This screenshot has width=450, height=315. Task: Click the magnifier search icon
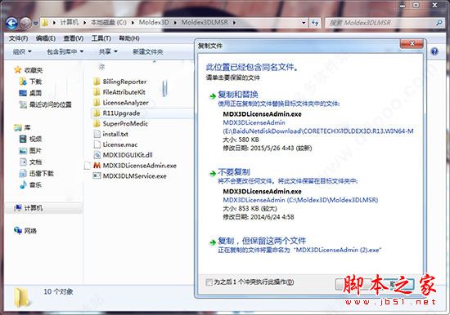pyautogui.click(x=439, y=23)
